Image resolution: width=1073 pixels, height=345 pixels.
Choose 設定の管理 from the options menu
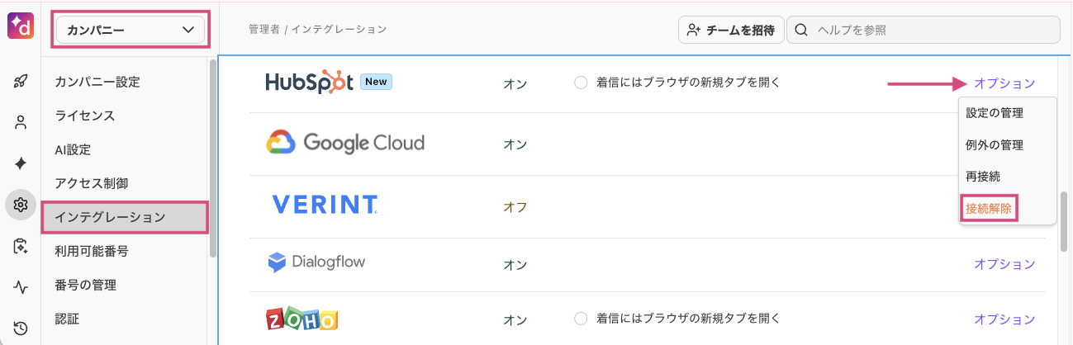pyautogui.click(x=995, y=114)
